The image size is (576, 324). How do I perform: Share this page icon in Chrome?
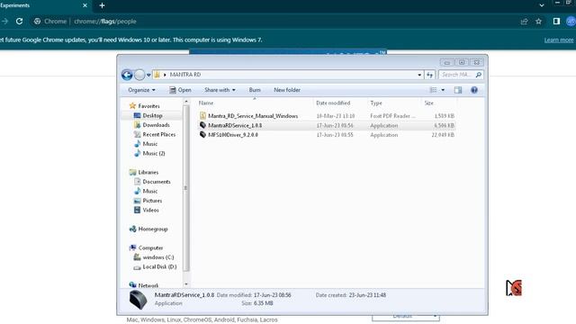524,22
